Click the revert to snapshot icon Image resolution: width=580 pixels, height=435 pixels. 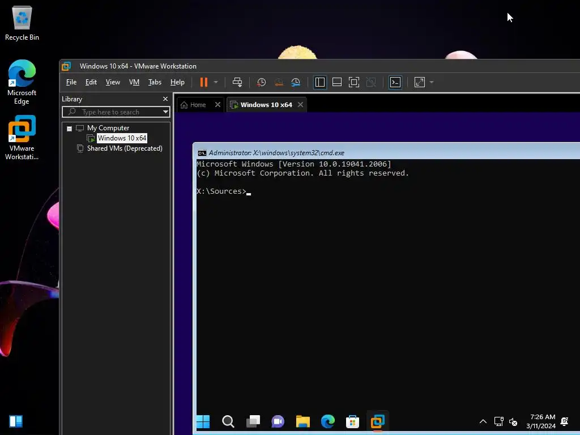pyautogui.click(x=279, y=82)
